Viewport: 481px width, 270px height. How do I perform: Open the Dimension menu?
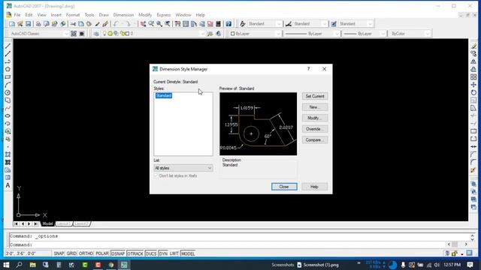click(x=123, y=15)
